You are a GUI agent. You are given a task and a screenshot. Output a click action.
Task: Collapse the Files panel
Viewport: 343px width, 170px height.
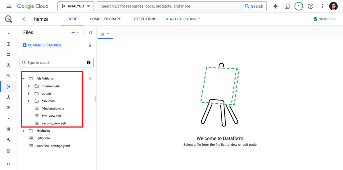[90, 33]
